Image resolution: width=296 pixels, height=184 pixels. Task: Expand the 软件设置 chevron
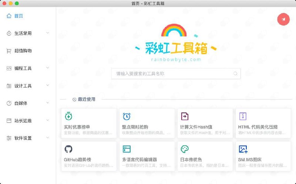(x=48, y=138)
